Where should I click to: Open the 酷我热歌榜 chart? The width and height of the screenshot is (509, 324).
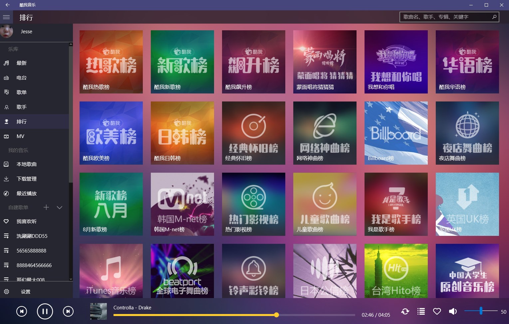pyautogui.click(x=111, y=62)
